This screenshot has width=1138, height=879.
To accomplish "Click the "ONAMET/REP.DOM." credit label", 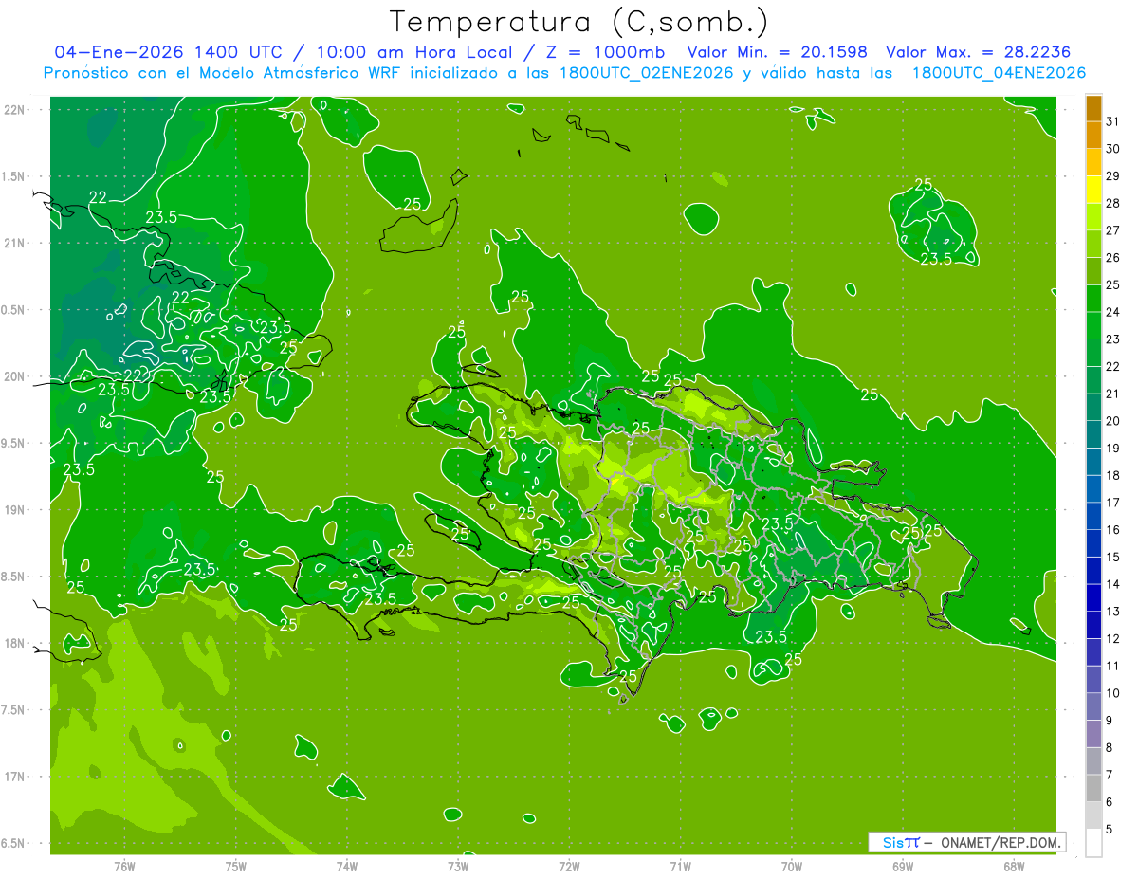I will point(1000,842).
